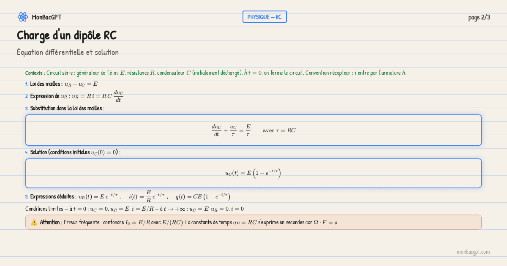Click the step 1 number marker
This screenshot has width=507, height=266.
(27, 84)
